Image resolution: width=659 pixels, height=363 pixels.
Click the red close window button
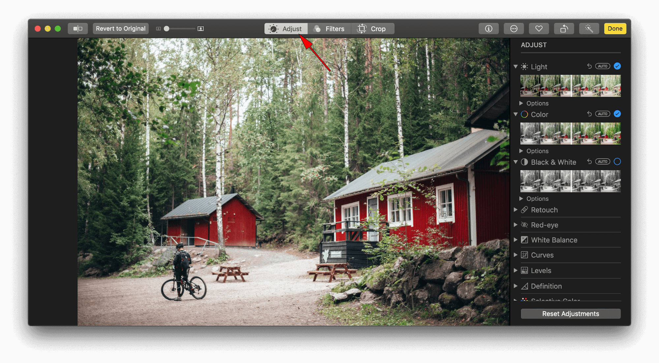pyautogui.click(x=38, y=29)
